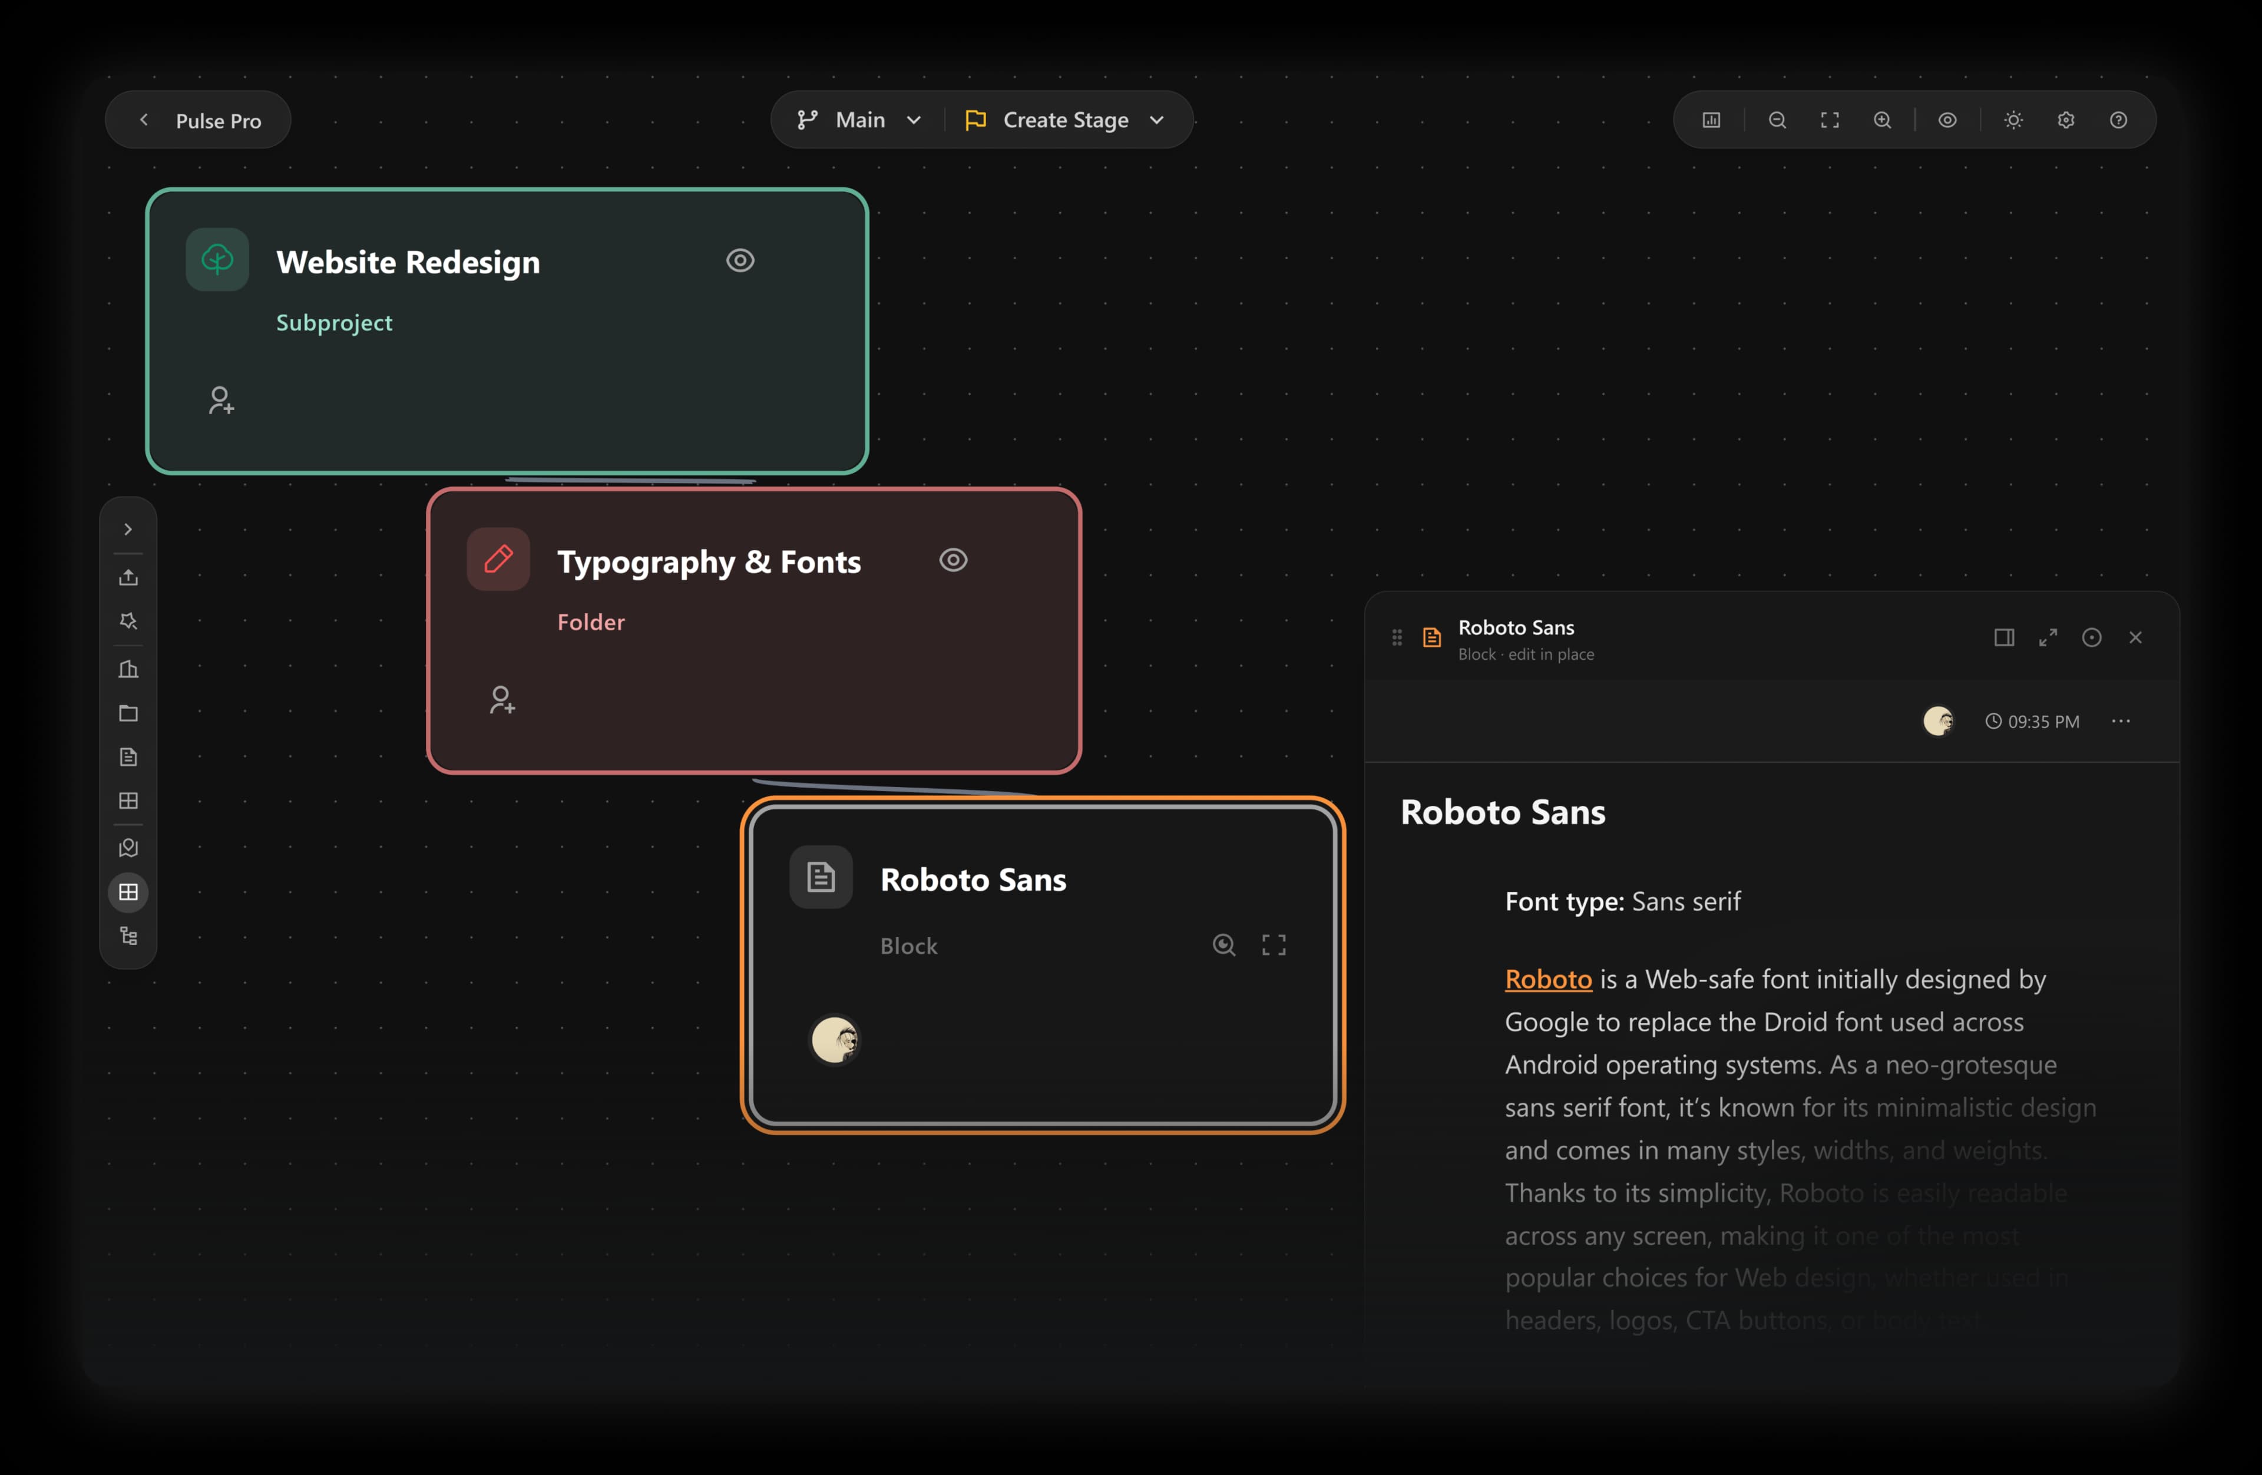
Task: Open the help icon in top toolbar
Action: (x=2118, y=120)
